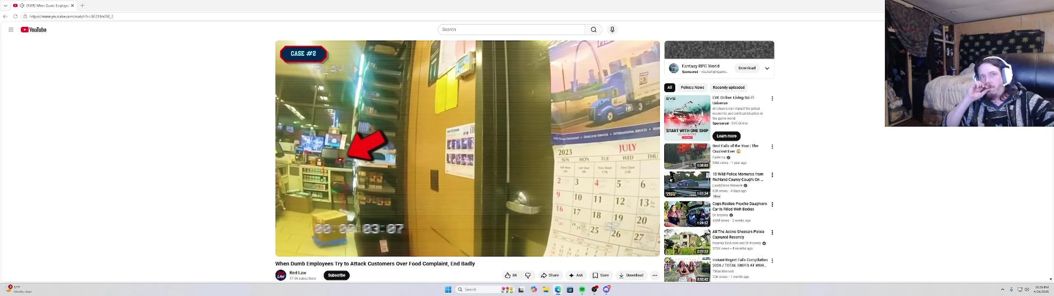
Task: Open more actions ellipsis below the video
Action: coord(655,275)
